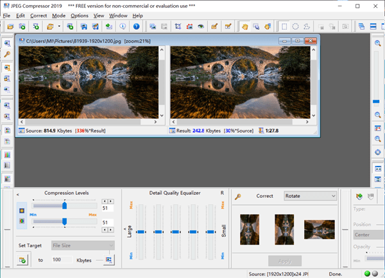Open the blue info circle icon

[123, 26]
